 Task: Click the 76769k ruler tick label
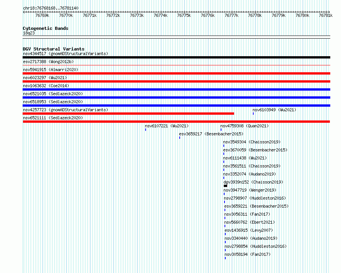point(42,15)
